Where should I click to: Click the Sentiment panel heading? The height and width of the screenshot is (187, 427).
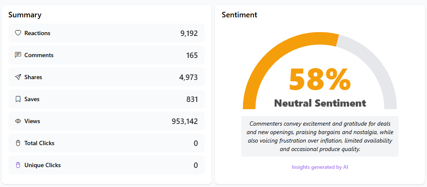point(239,15)
